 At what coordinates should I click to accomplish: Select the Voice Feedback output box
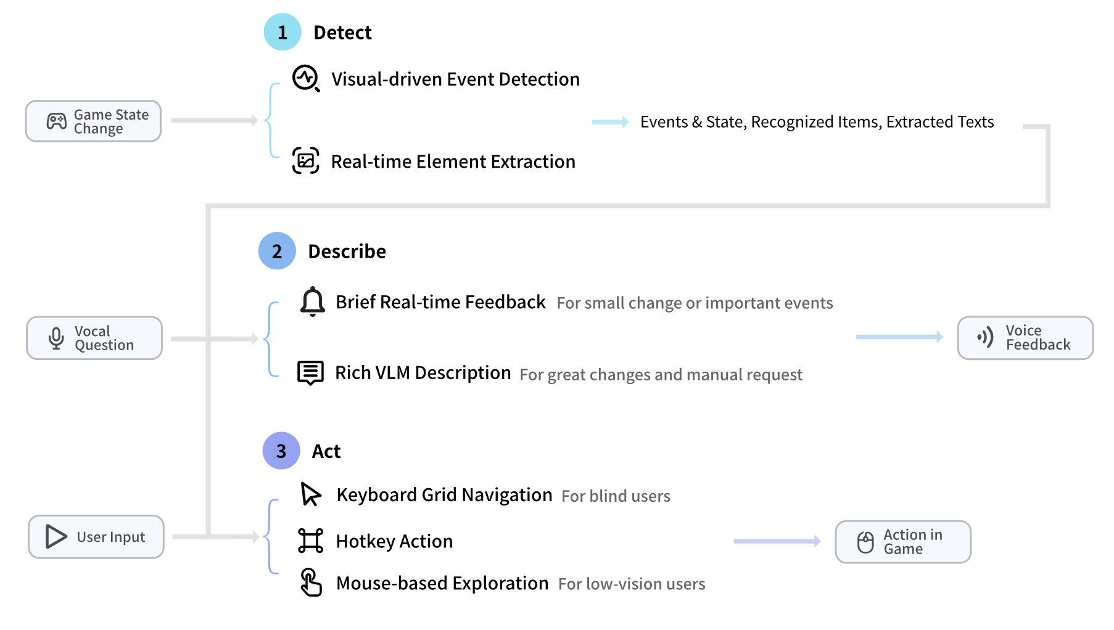(1025, 338)
